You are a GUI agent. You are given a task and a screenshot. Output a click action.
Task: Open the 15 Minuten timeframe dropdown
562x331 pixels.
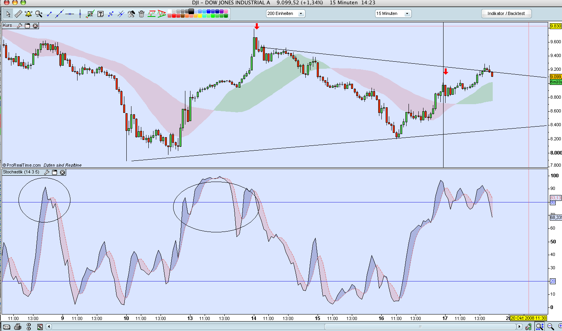(393, 13)
